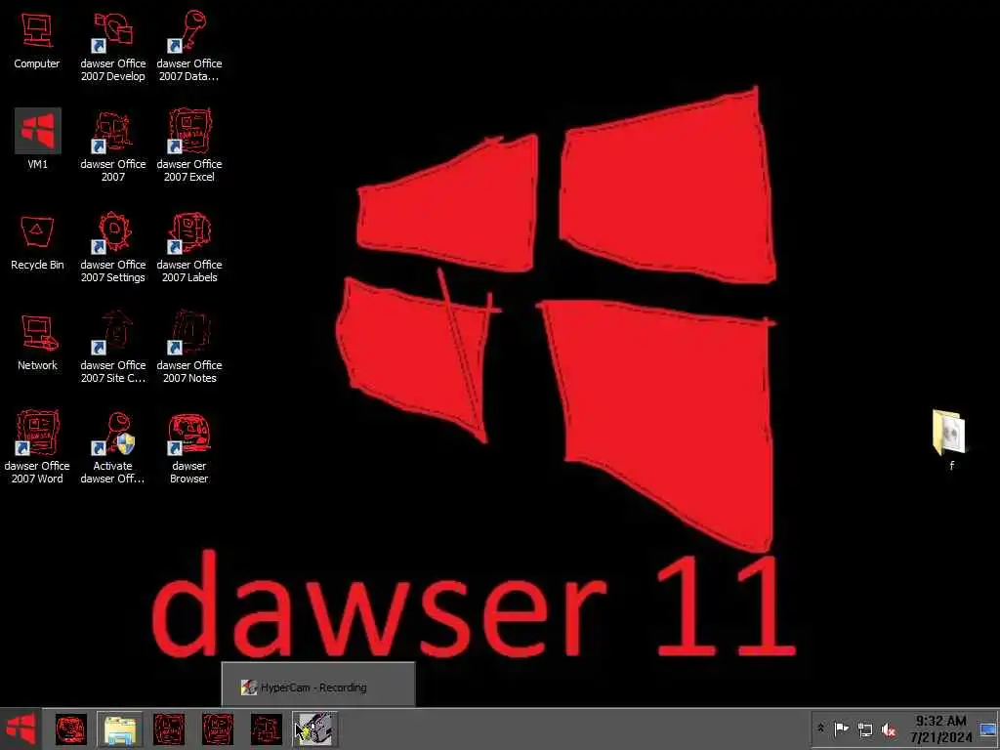Select dawser Office 2007 Excel shortcut
1000x750 pixels.
coord(189,146)
